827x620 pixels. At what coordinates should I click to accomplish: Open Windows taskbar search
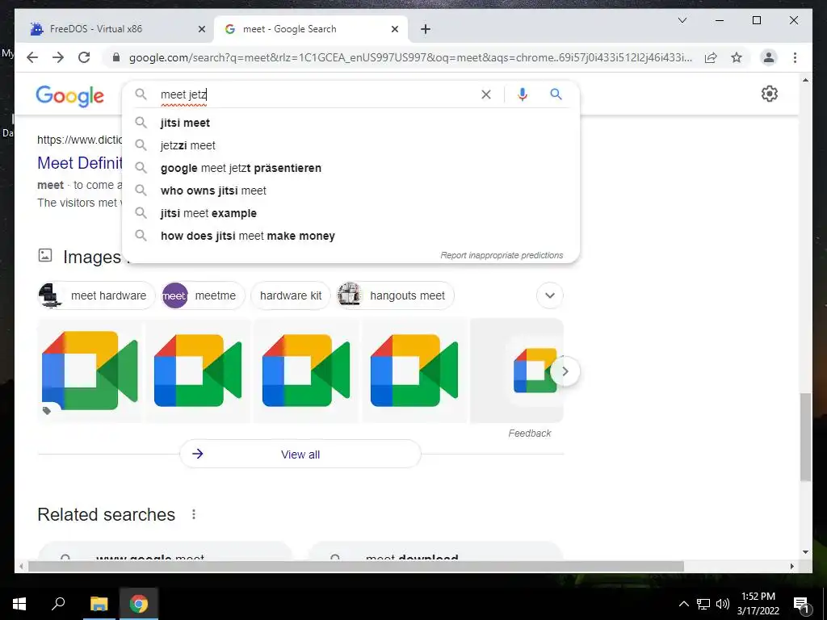[58, 604]
